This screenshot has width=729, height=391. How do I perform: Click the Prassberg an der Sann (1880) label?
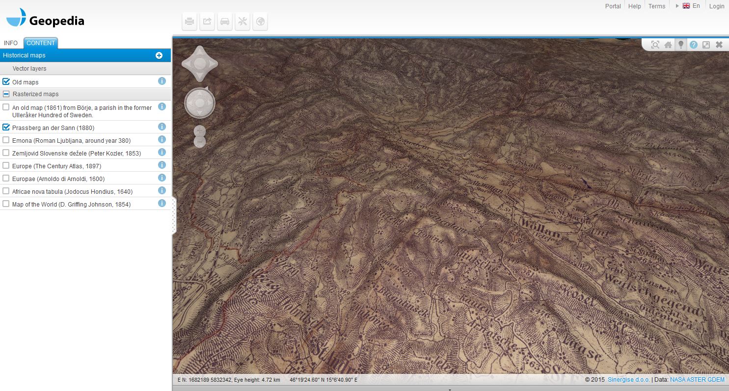coord(54,128)
